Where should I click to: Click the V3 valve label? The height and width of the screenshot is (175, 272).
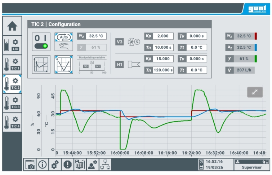[120, 42]
